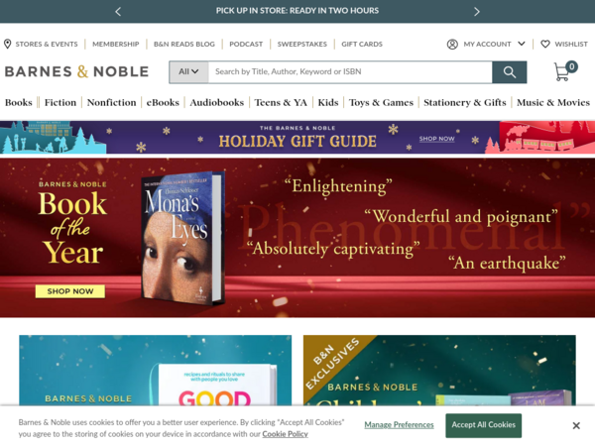Click the Stores & Events location pin
595x446 pixels.
7,44
